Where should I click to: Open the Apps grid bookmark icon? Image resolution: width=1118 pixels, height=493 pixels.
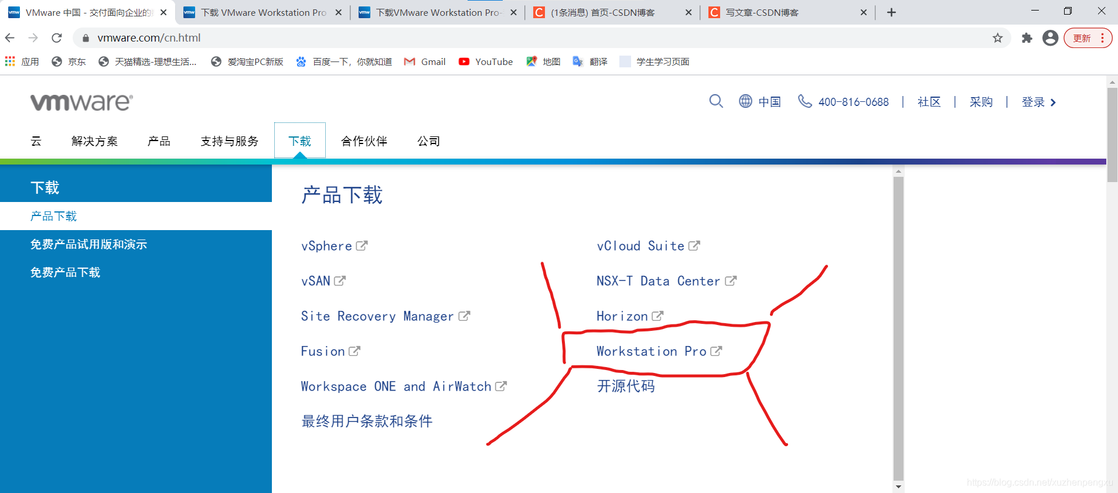(x=10, y=61)
